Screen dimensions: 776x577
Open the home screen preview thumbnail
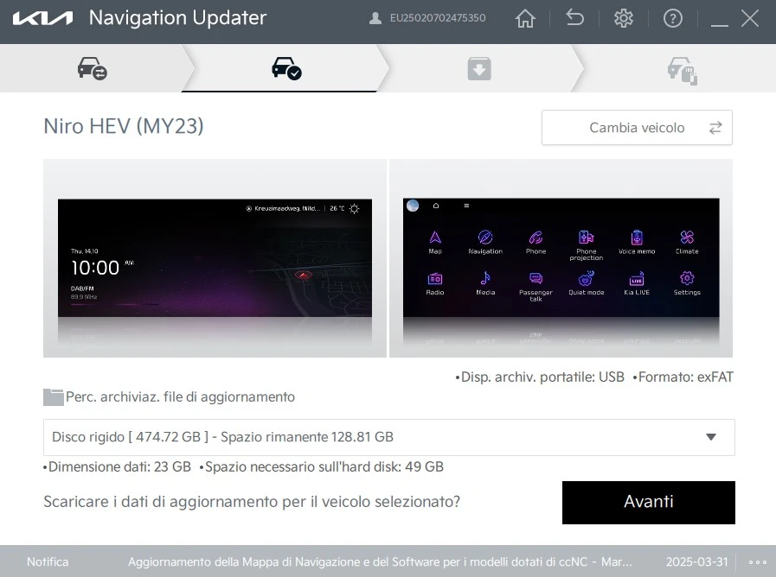tap(215, 258)
